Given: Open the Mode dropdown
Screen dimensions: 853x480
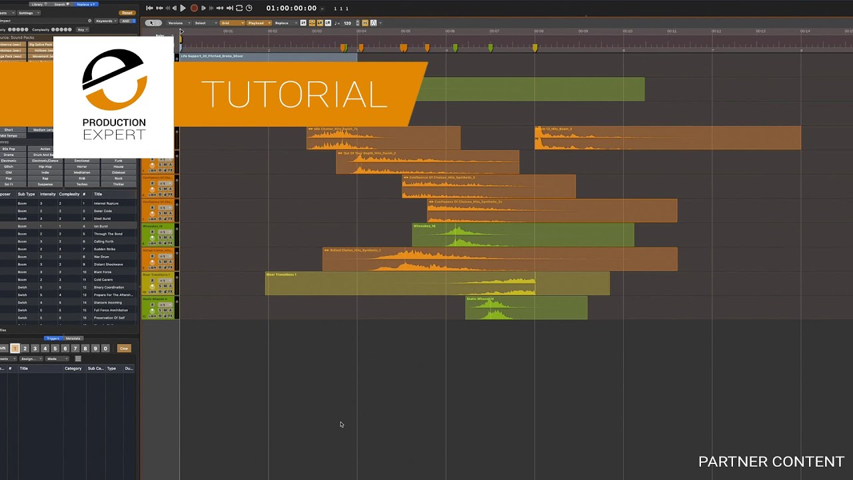Looking at the screenshot, I should (x=57, y=359).
